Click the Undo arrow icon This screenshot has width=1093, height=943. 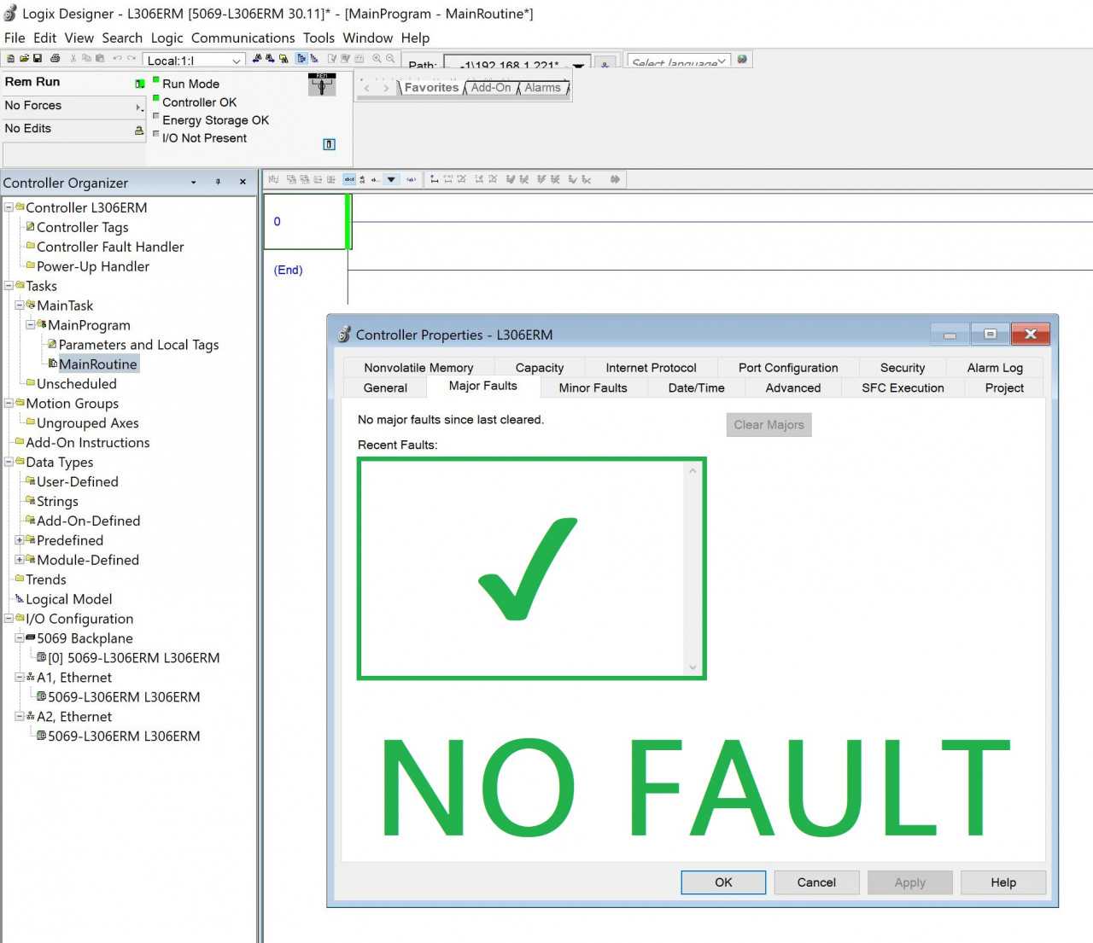[117, 59]
